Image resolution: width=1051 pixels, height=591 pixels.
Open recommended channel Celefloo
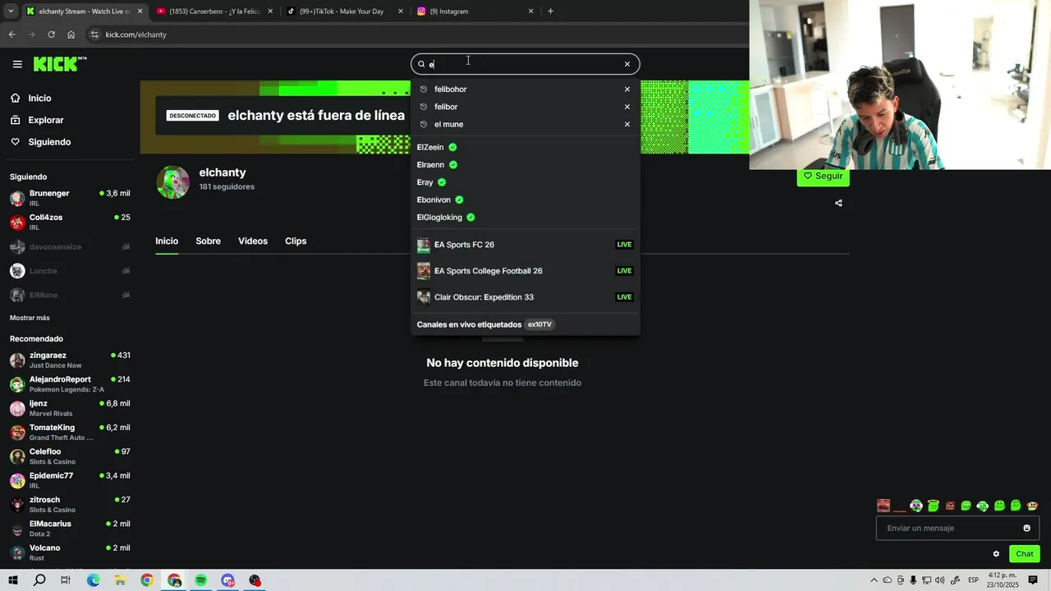(x=70, y=456)
